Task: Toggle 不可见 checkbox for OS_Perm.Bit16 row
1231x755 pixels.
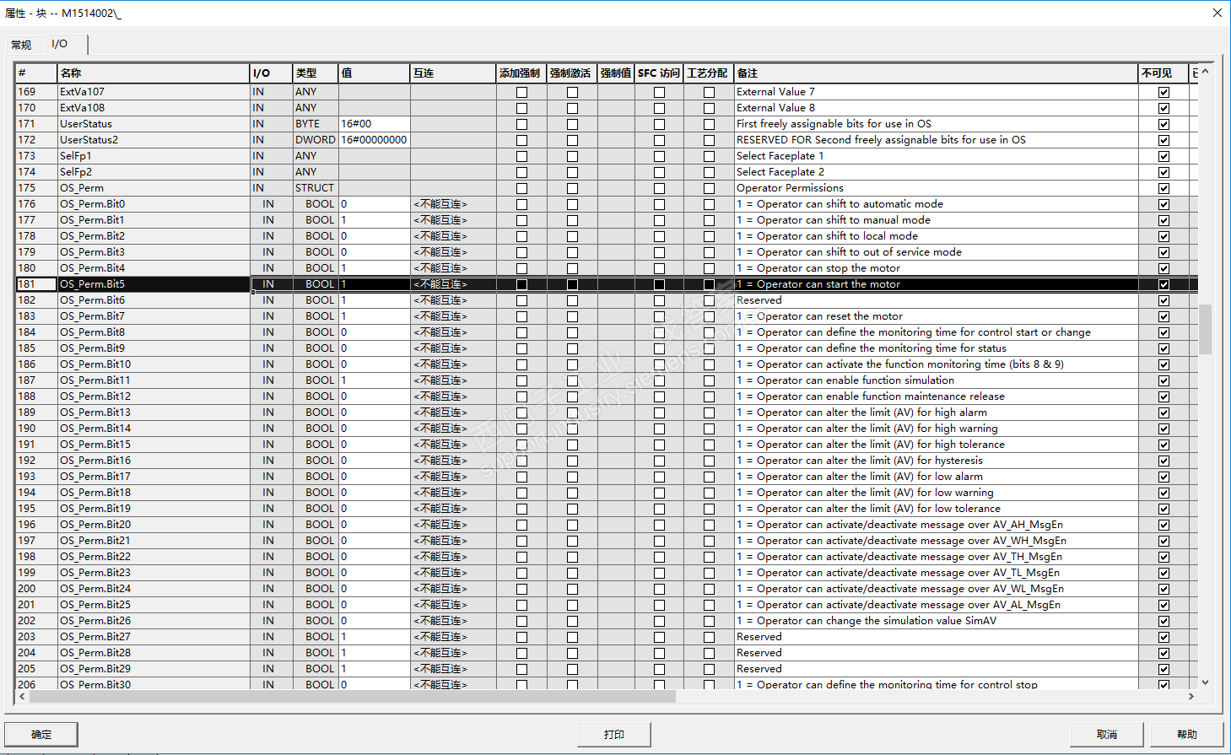Action: pyautogui.click(x=1164, y=461)
